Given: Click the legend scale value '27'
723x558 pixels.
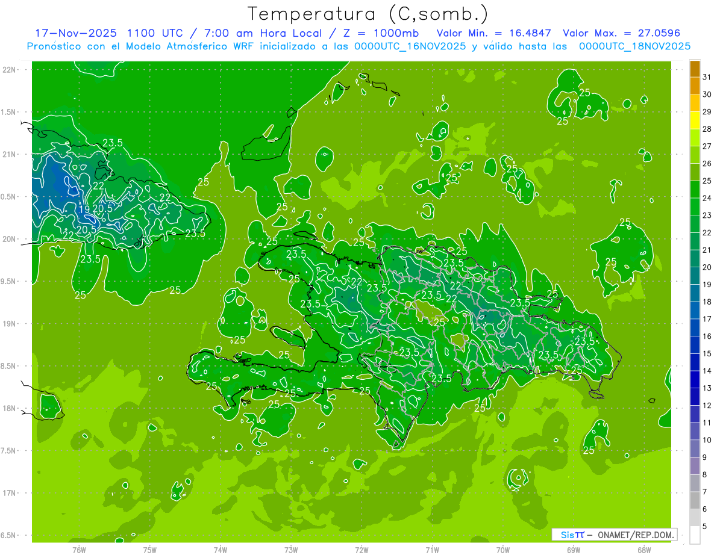Looking at the screenshot, I should (707, 146).
